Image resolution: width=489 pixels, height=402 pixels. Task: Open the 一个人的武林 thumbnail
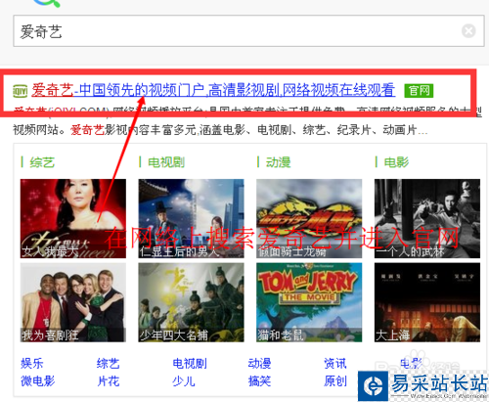427,218
